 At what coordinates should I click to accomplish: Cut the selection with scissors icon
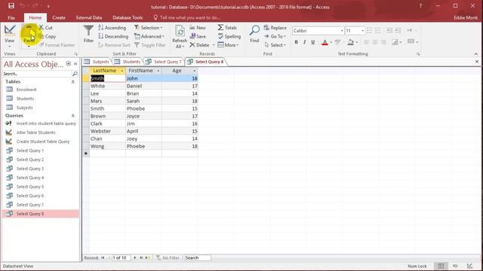tap(45, 28)
